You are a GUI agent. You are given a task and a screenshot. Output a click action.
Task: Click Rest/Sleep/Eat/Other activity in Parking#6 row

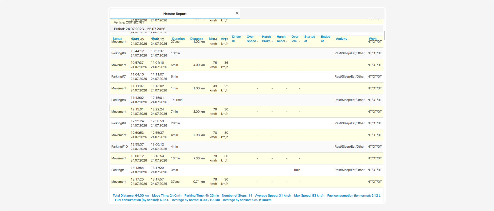point(350,53)
